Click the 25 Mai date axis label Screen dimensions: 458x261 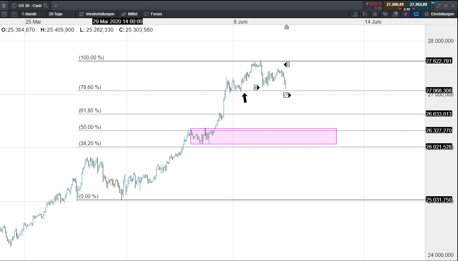click(x=33, y=22)
